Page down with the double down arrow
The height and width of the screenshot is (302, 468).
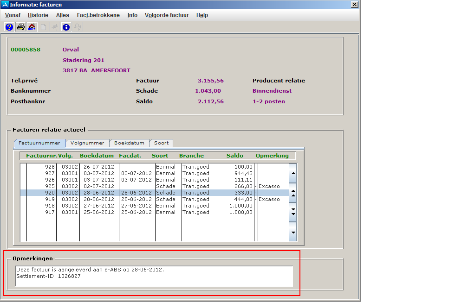pyautogui.click(x=293, y=211)
